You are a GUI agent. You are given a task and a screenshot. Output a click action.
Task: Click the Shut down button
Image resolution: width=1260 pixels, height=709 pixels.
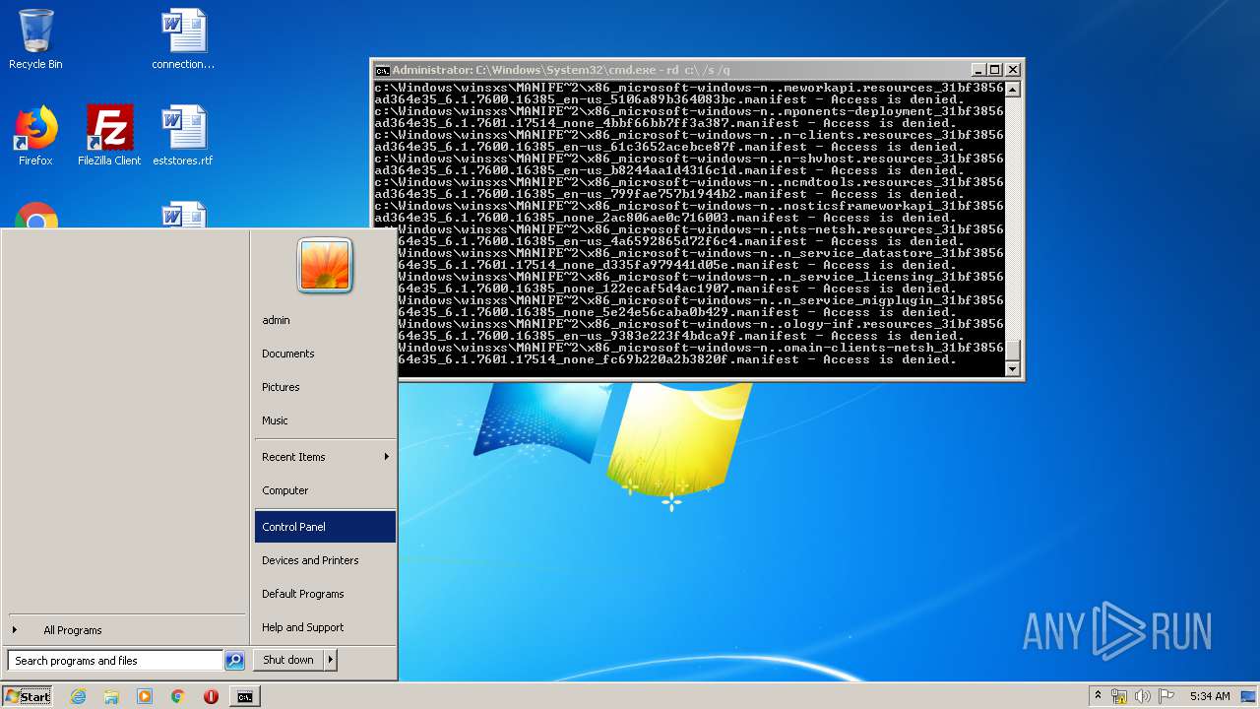click(x=288, y=660)
